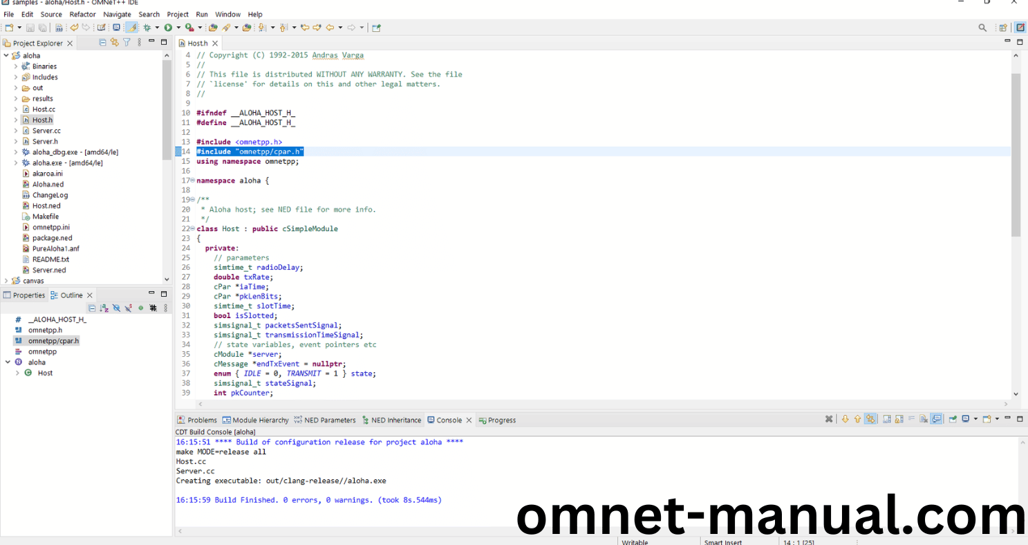The width and height of the screenshot is (1028, 545).
Task: Pin the Console view using its toolbar icon
Action: [953, 418]
